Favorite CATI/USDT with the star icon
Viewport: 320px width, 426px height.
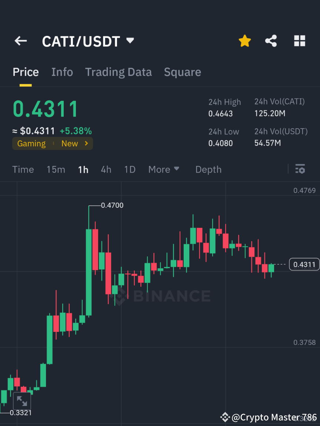coord(244,41)
